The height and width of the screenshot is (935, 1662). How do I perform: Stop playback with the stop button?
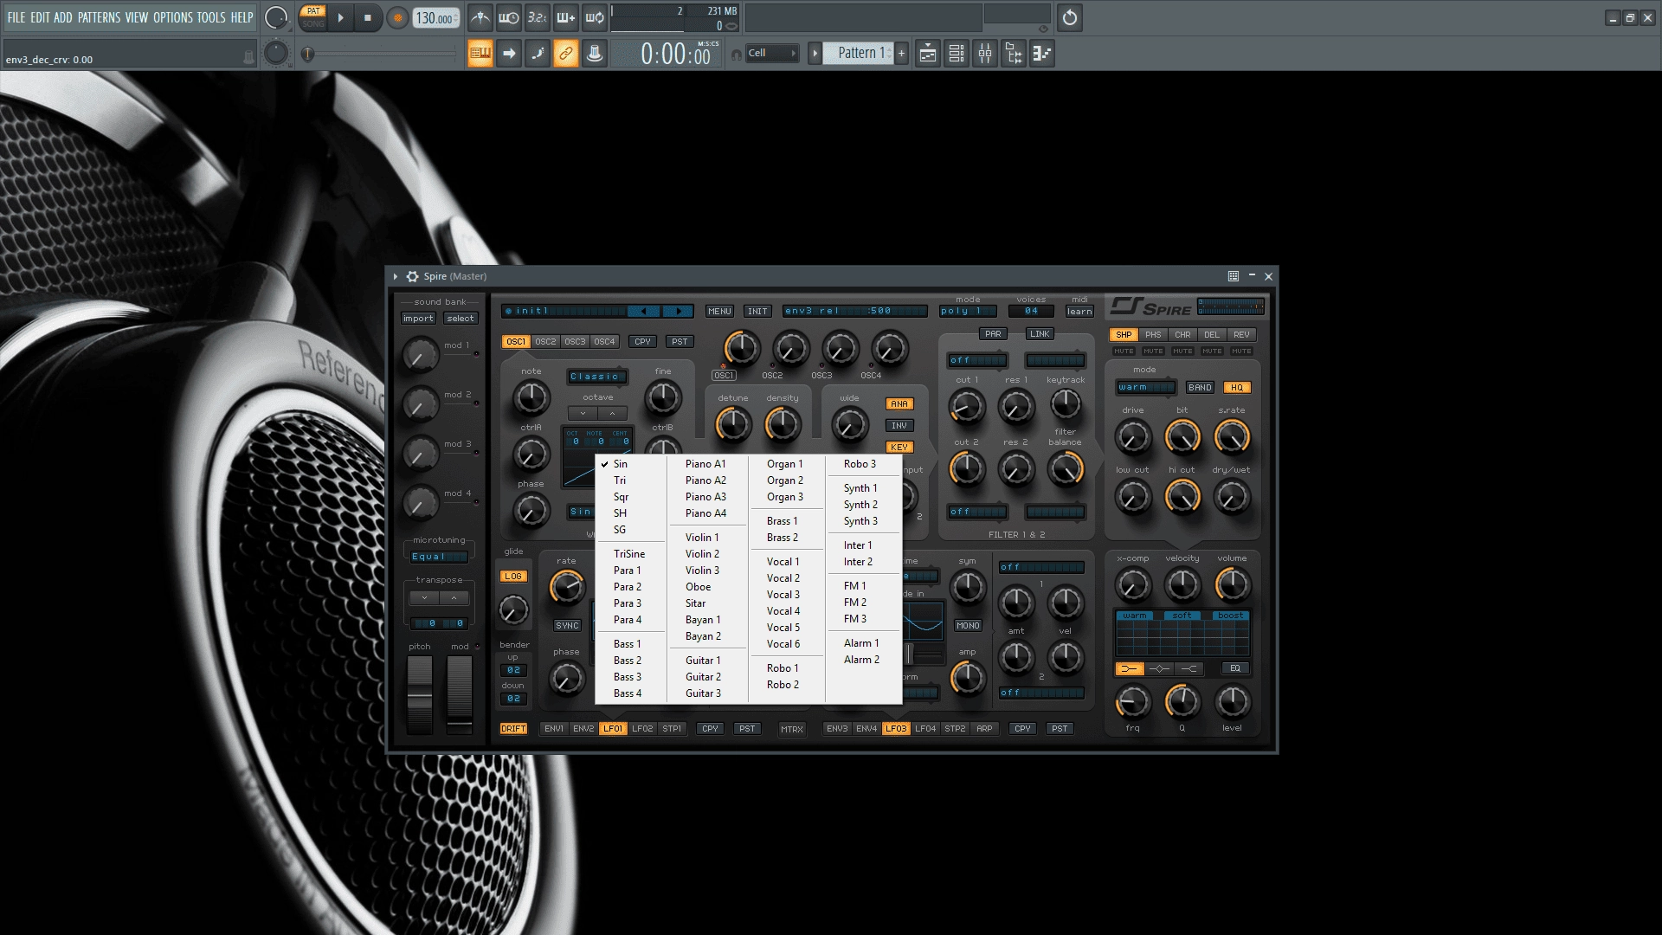[x=368, y=17]
